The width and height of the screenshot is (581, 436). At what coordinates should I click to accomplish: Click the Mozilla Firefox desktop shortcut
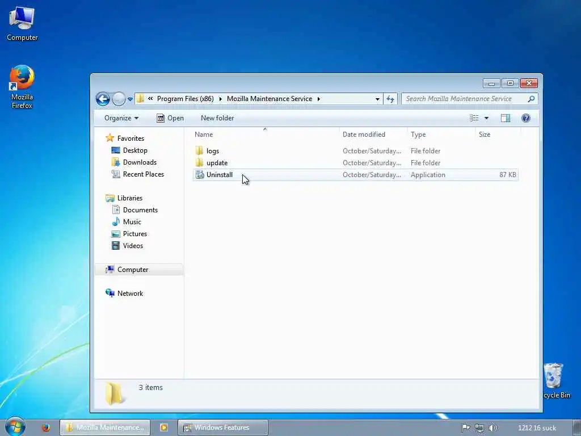22,87
